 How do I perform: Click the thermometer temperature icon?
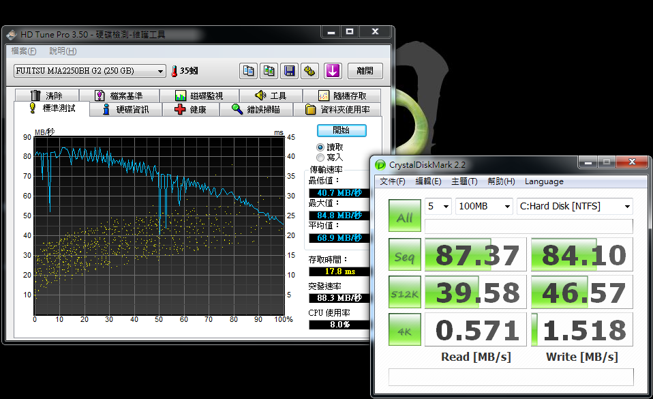click(x=174, y=71)
